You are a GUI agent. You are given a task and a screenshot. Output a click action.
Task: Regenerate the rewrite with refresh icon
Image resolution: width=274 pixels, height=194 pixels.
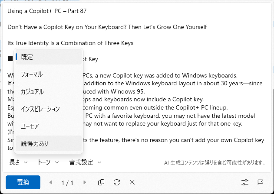click(x=117, y=182)
